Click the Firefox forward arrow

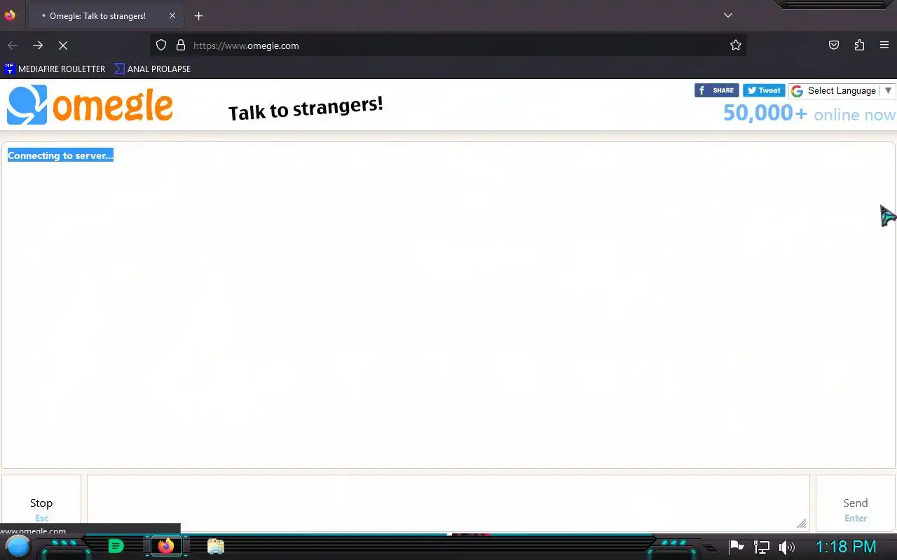[x=38, y=45]
